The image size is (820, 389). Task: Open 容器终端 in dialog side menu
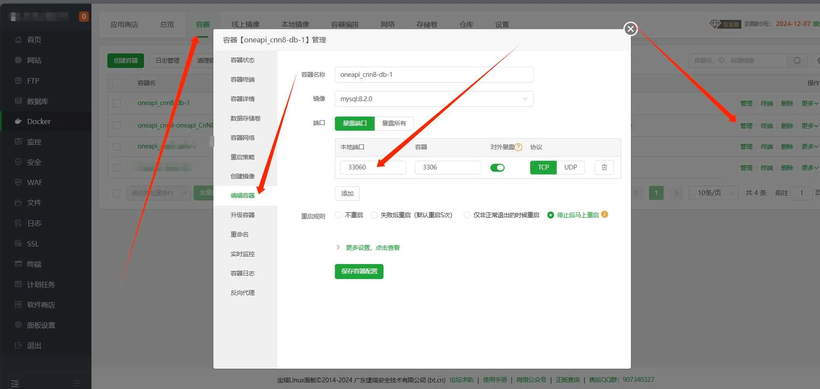tap(243, 79)
